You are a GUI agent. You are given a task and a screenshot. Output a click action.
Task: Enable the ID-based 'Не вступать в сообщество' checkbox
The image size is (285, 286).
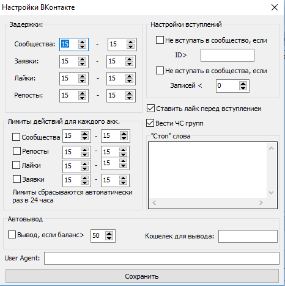tap(160, 40)
